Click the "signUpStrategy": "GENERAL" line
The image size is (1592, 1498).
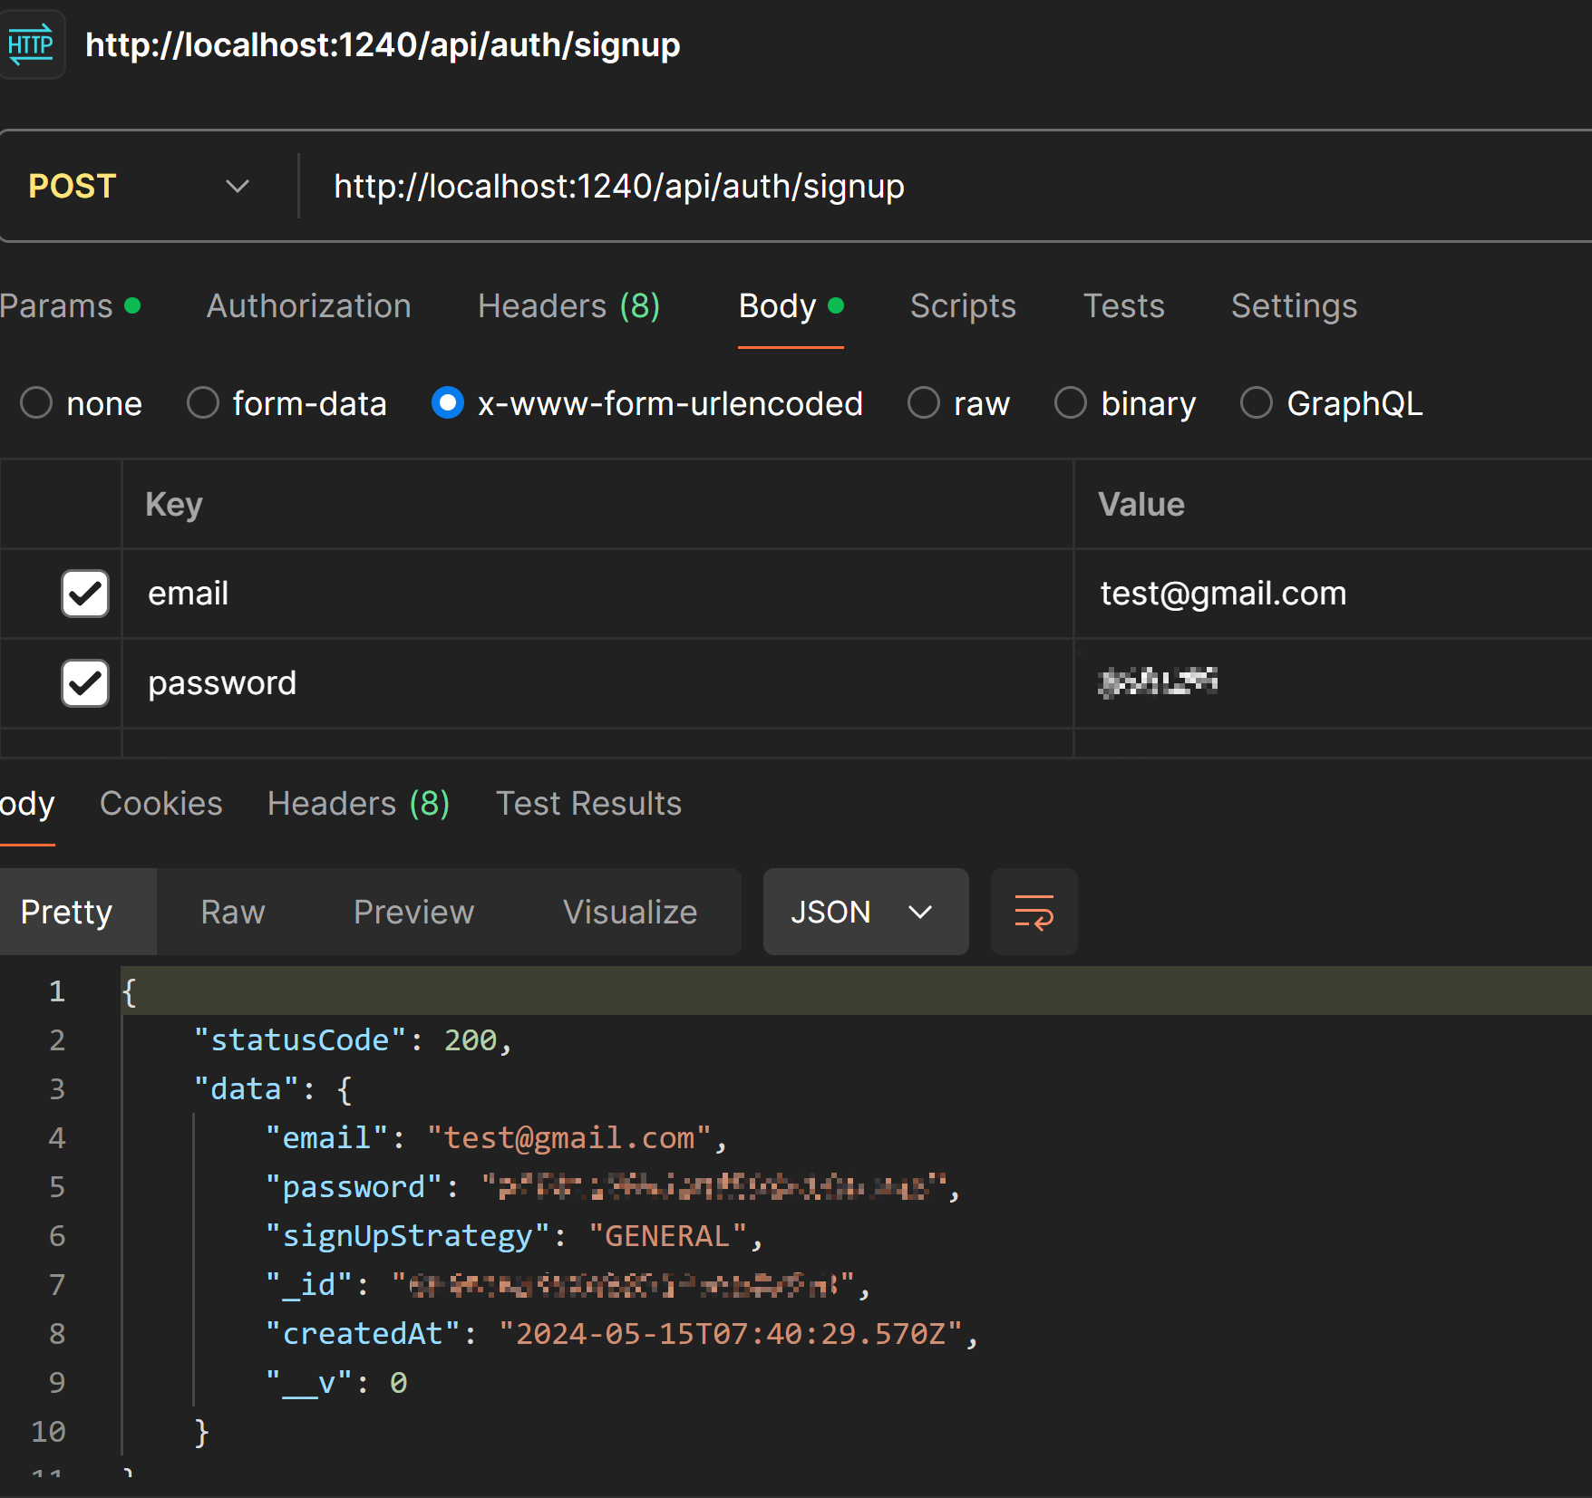coord(515,1236)
